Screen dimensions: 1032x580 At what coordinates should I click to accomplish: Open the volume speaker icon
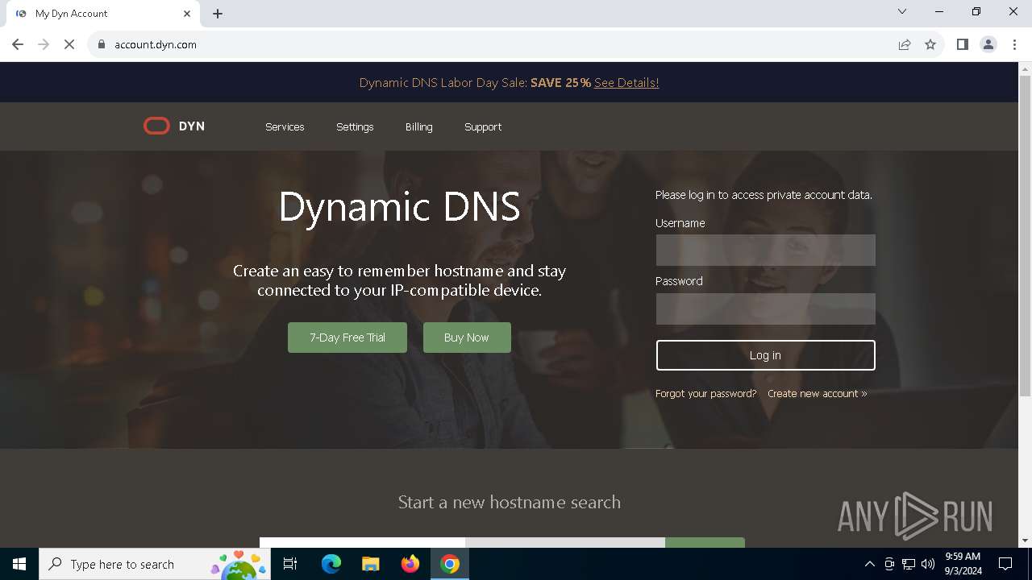tap(928, 564)
